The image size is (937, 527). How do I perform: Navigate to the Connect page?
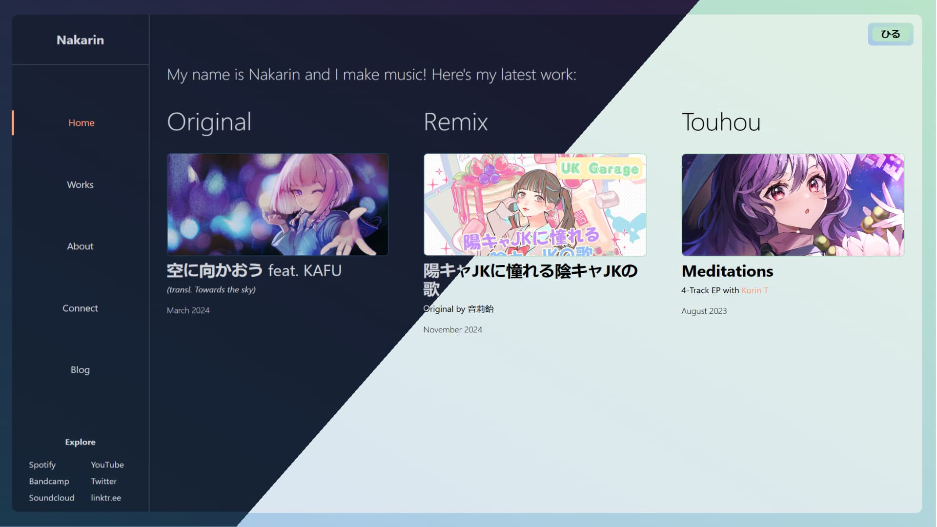point(80,308)
